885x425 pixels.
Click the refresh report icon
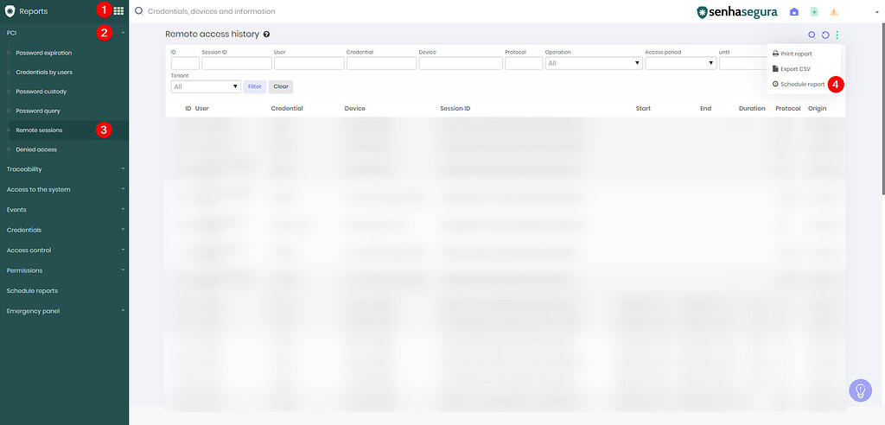tap(825, 35)
